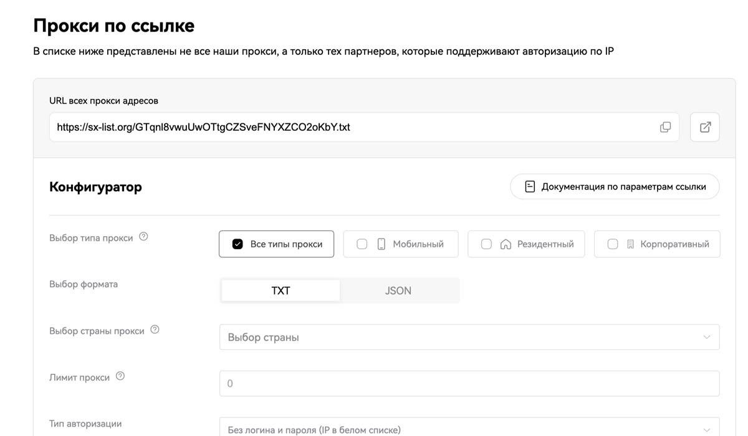
Task: Select the TXT format tab
Action: [x=280, y=291]
